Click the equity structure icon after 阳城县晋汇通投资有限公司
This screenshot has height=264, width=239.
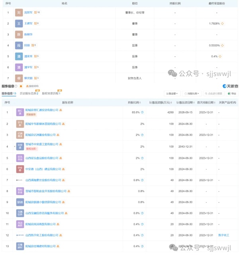pos(61,110)
